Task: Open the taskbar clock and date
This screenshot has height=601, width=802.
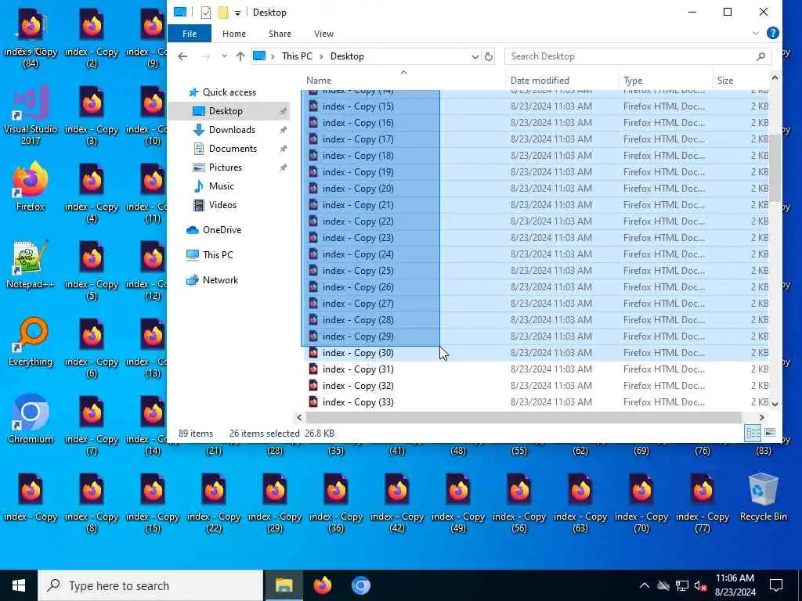Action: [x=735, y=585]
